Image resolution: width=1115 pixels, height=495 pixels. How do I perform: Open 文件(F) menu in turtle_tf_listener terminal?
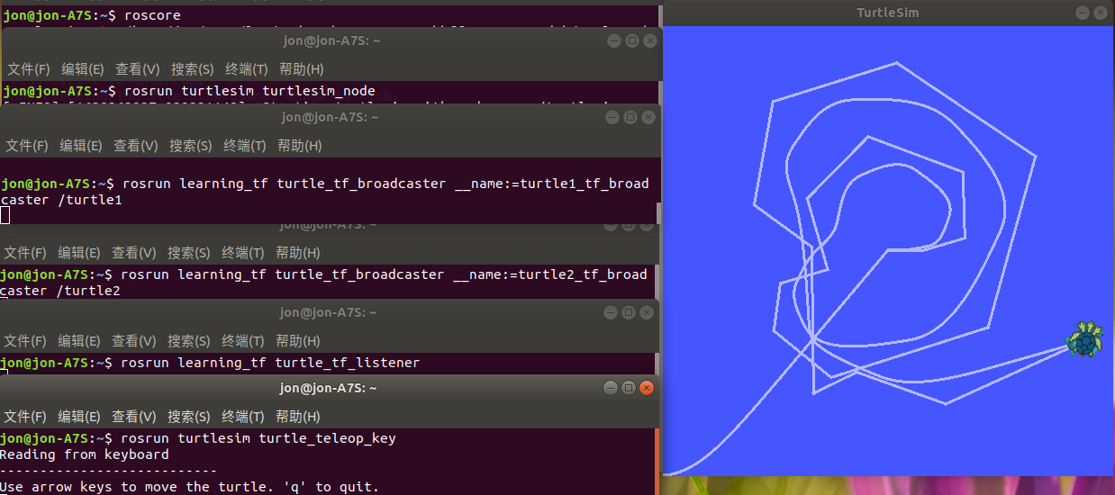tap(25, 341)
